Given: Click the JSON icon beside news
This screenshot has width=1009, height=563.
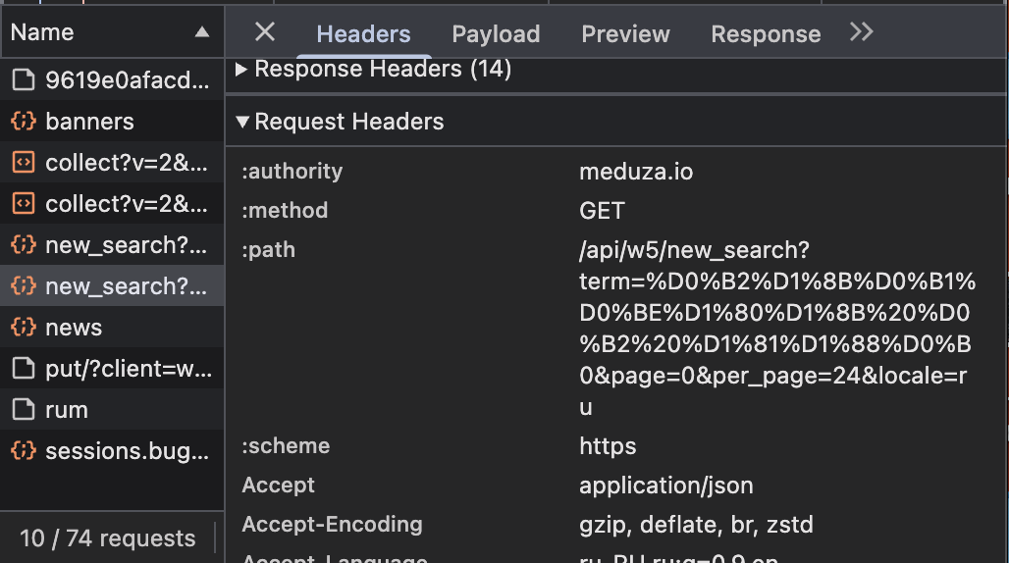Looking at the screenshot, I should pyautogui.click(x=24, y=328).
